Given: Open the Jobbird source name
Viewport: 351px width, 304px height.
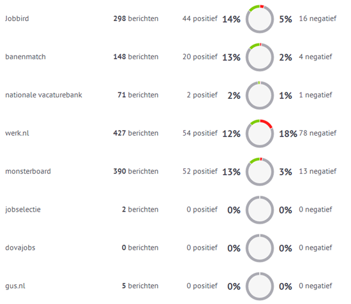Looking at the screenshot, I should [17, 18].
